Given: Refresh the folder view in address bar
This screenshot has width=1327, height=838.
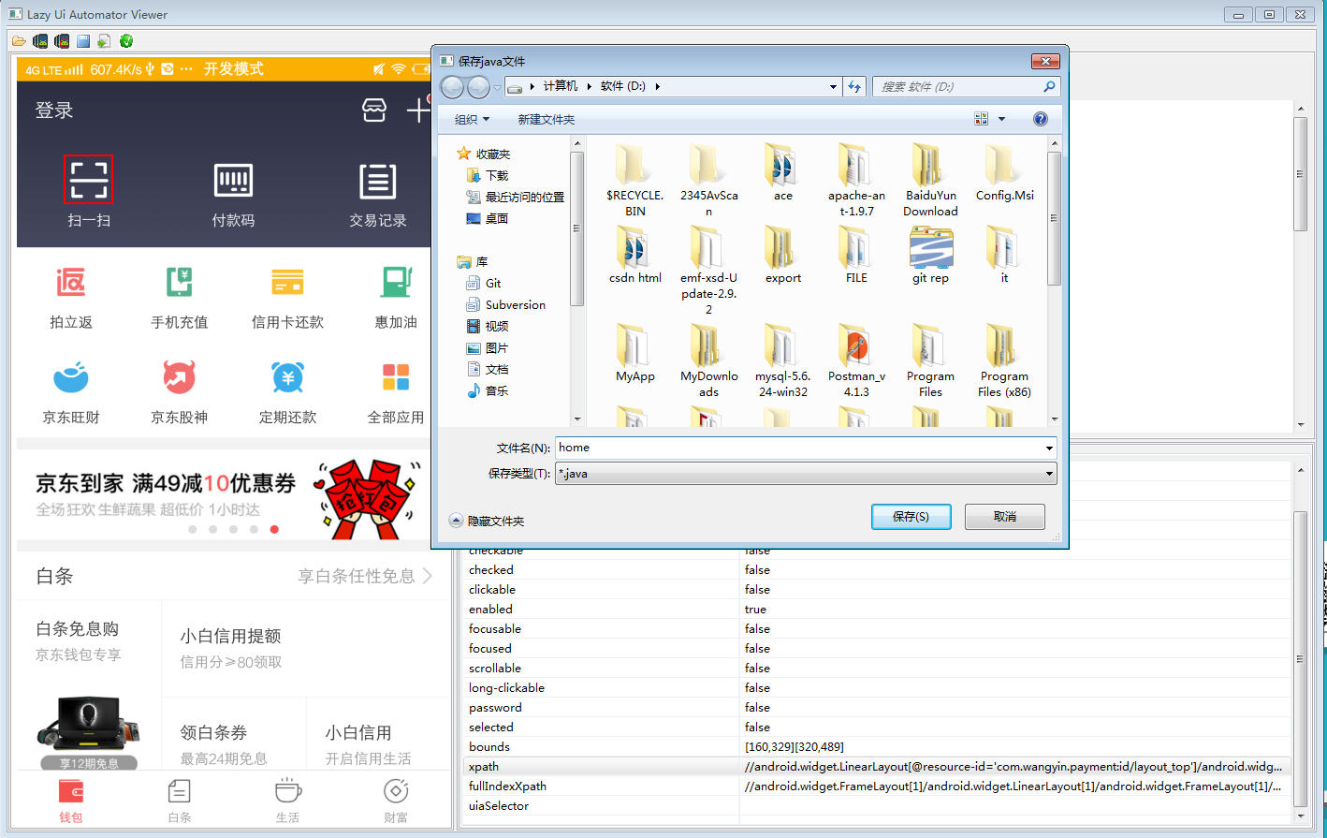Looking at the screenshot, I should pos(854,86).
